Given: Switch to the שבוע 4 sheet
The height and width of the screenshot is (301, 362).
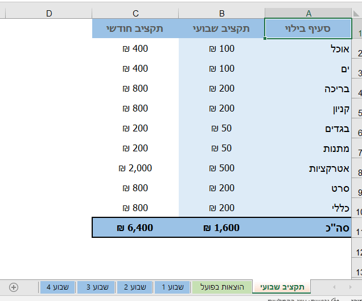Looking at the screenshot, I should pyautogui.click(x=58, y=287).
